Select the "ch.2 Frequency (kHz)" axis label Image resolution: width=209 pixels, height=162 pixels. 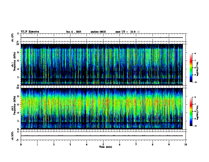[x=14, y=105]
